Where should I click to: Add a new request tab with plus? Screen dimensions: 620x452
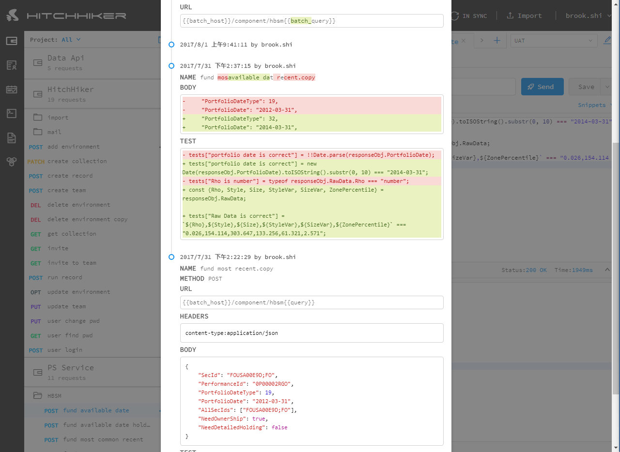coord(496,40)
